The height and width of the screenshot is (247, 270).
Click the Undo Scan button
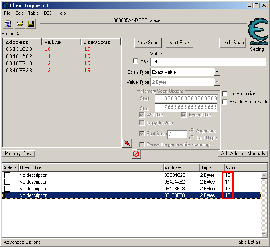[232, 43]
